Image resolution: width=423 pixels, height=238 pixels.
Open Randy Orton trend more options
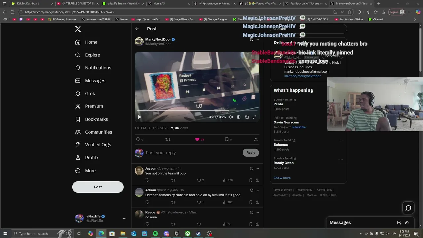click(x=341, y=159)
